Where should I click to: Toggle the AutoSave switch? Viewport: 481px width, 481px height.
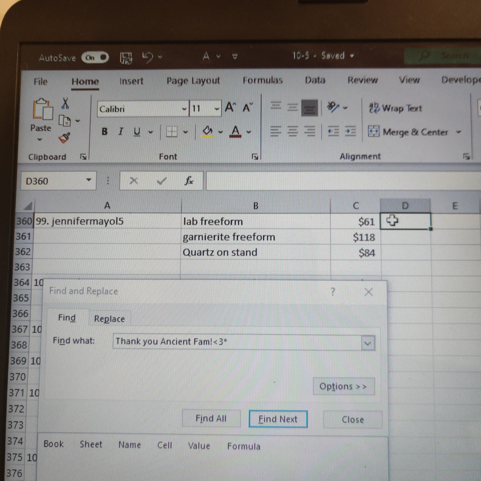point(95,58)
